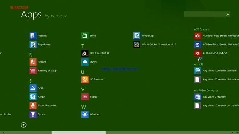Open the Reading List app icon
Screen dimensions: 239x134
(x=33, y=71)
